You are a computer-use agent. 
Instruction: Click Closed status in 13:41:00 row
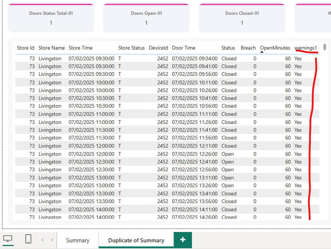point(229,194)
